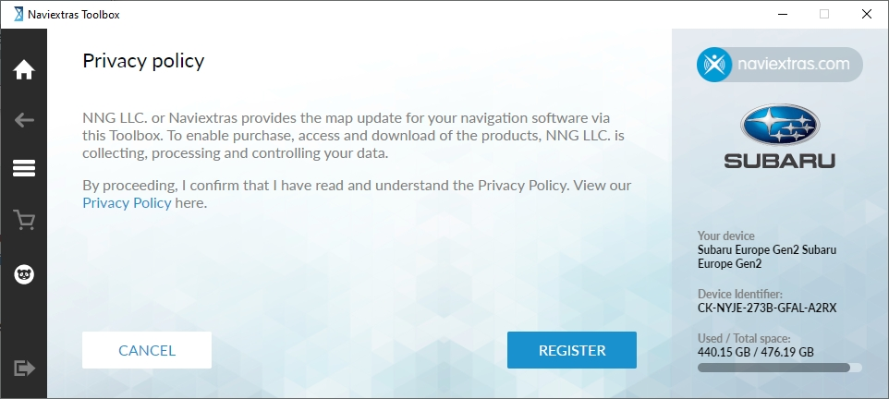Open the shopping cart icon
The width and height of the screenshot is (889, 399).
24,221
